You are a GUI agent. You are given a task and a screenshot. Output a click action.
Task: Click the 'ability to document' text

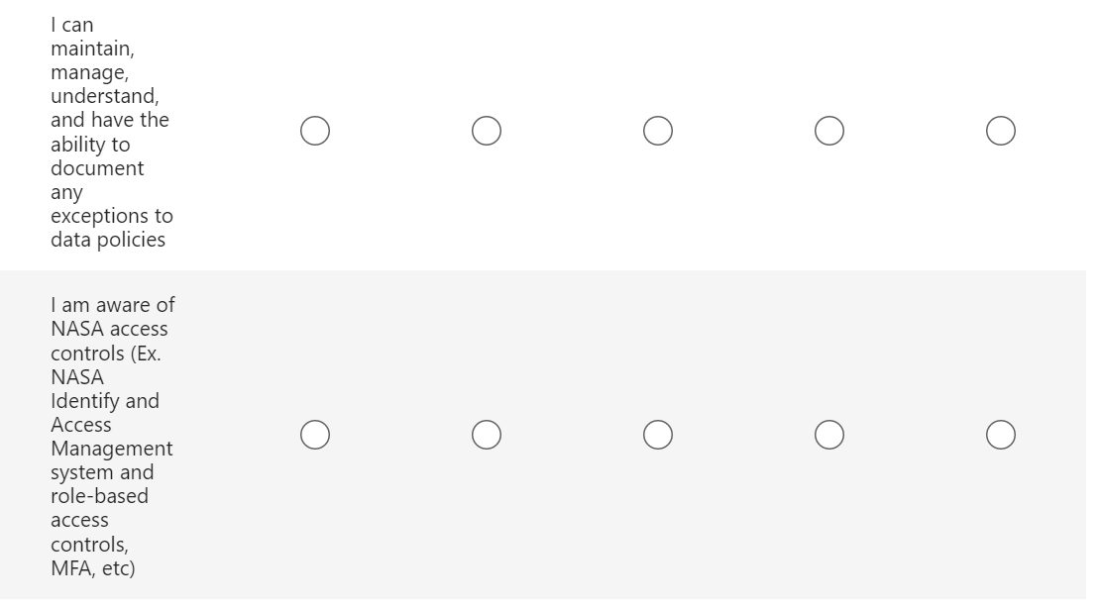pos(96,156)
